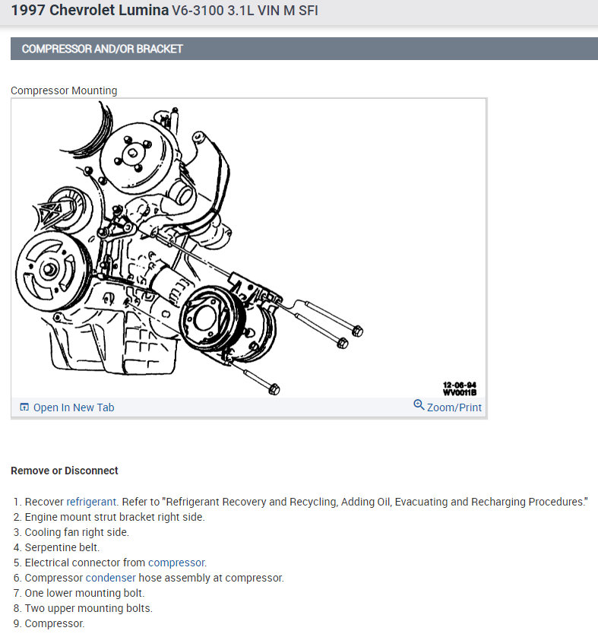Visit the condenser hyperlink in step 6
This screenshot has width=598, height=634.
111,578
